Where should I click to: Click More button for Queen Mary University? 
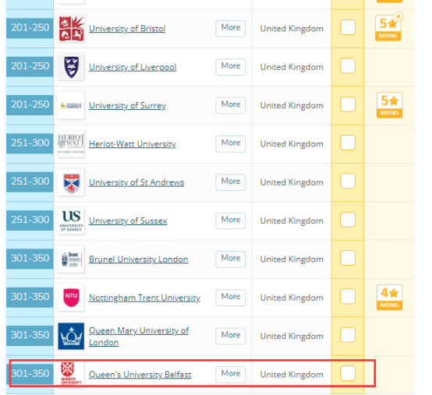231,336
